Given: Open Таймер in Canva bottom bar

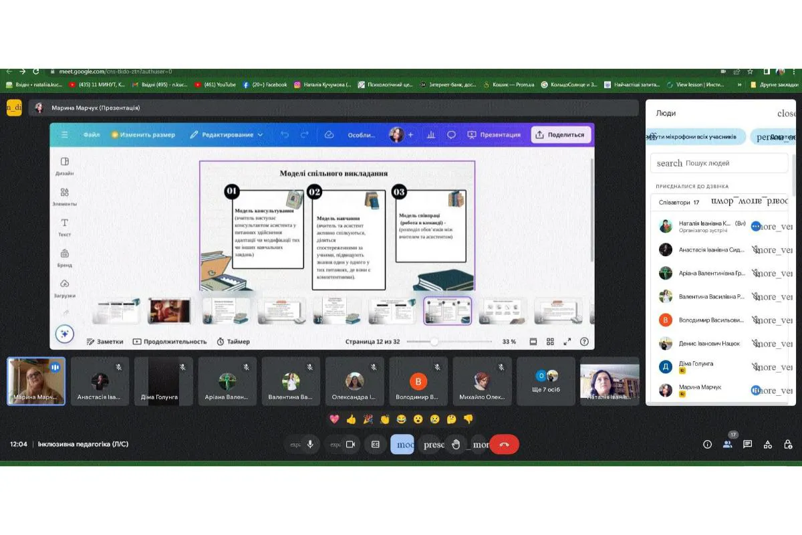Looking at the screenshot, I should click(233, 341).
